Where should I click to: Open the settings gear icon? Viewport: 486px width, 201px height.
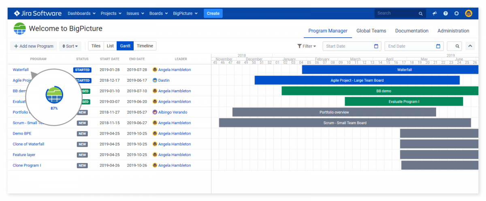[456, 13]
